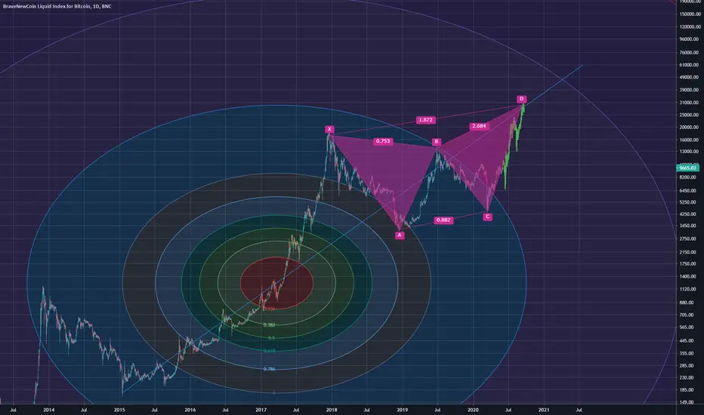Click the 2019 label on time axis
The image size is (704, 415).
[x=403, y=410]
